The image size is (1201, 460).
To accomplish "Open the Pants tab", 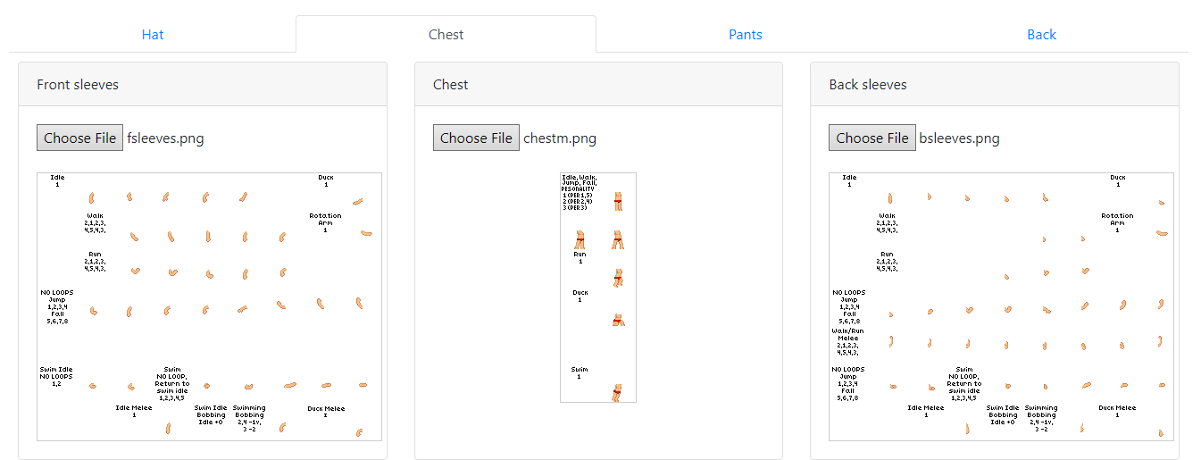I will click(746, 35).
